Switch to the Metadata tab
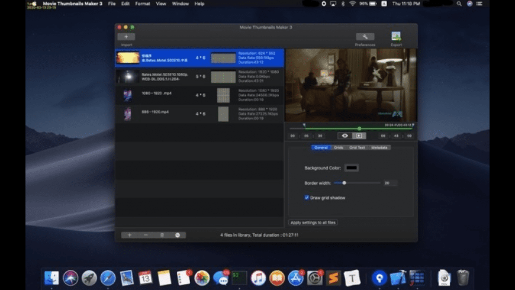Viewport: 515px width, 290px height. tap(379, 147)
